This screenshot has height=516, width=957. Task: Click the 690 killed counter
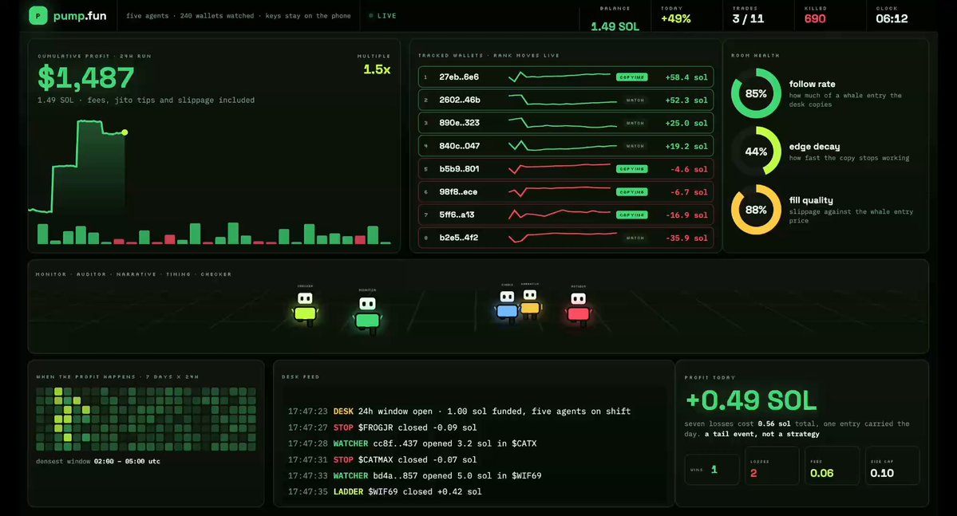(x=815, y=19)
